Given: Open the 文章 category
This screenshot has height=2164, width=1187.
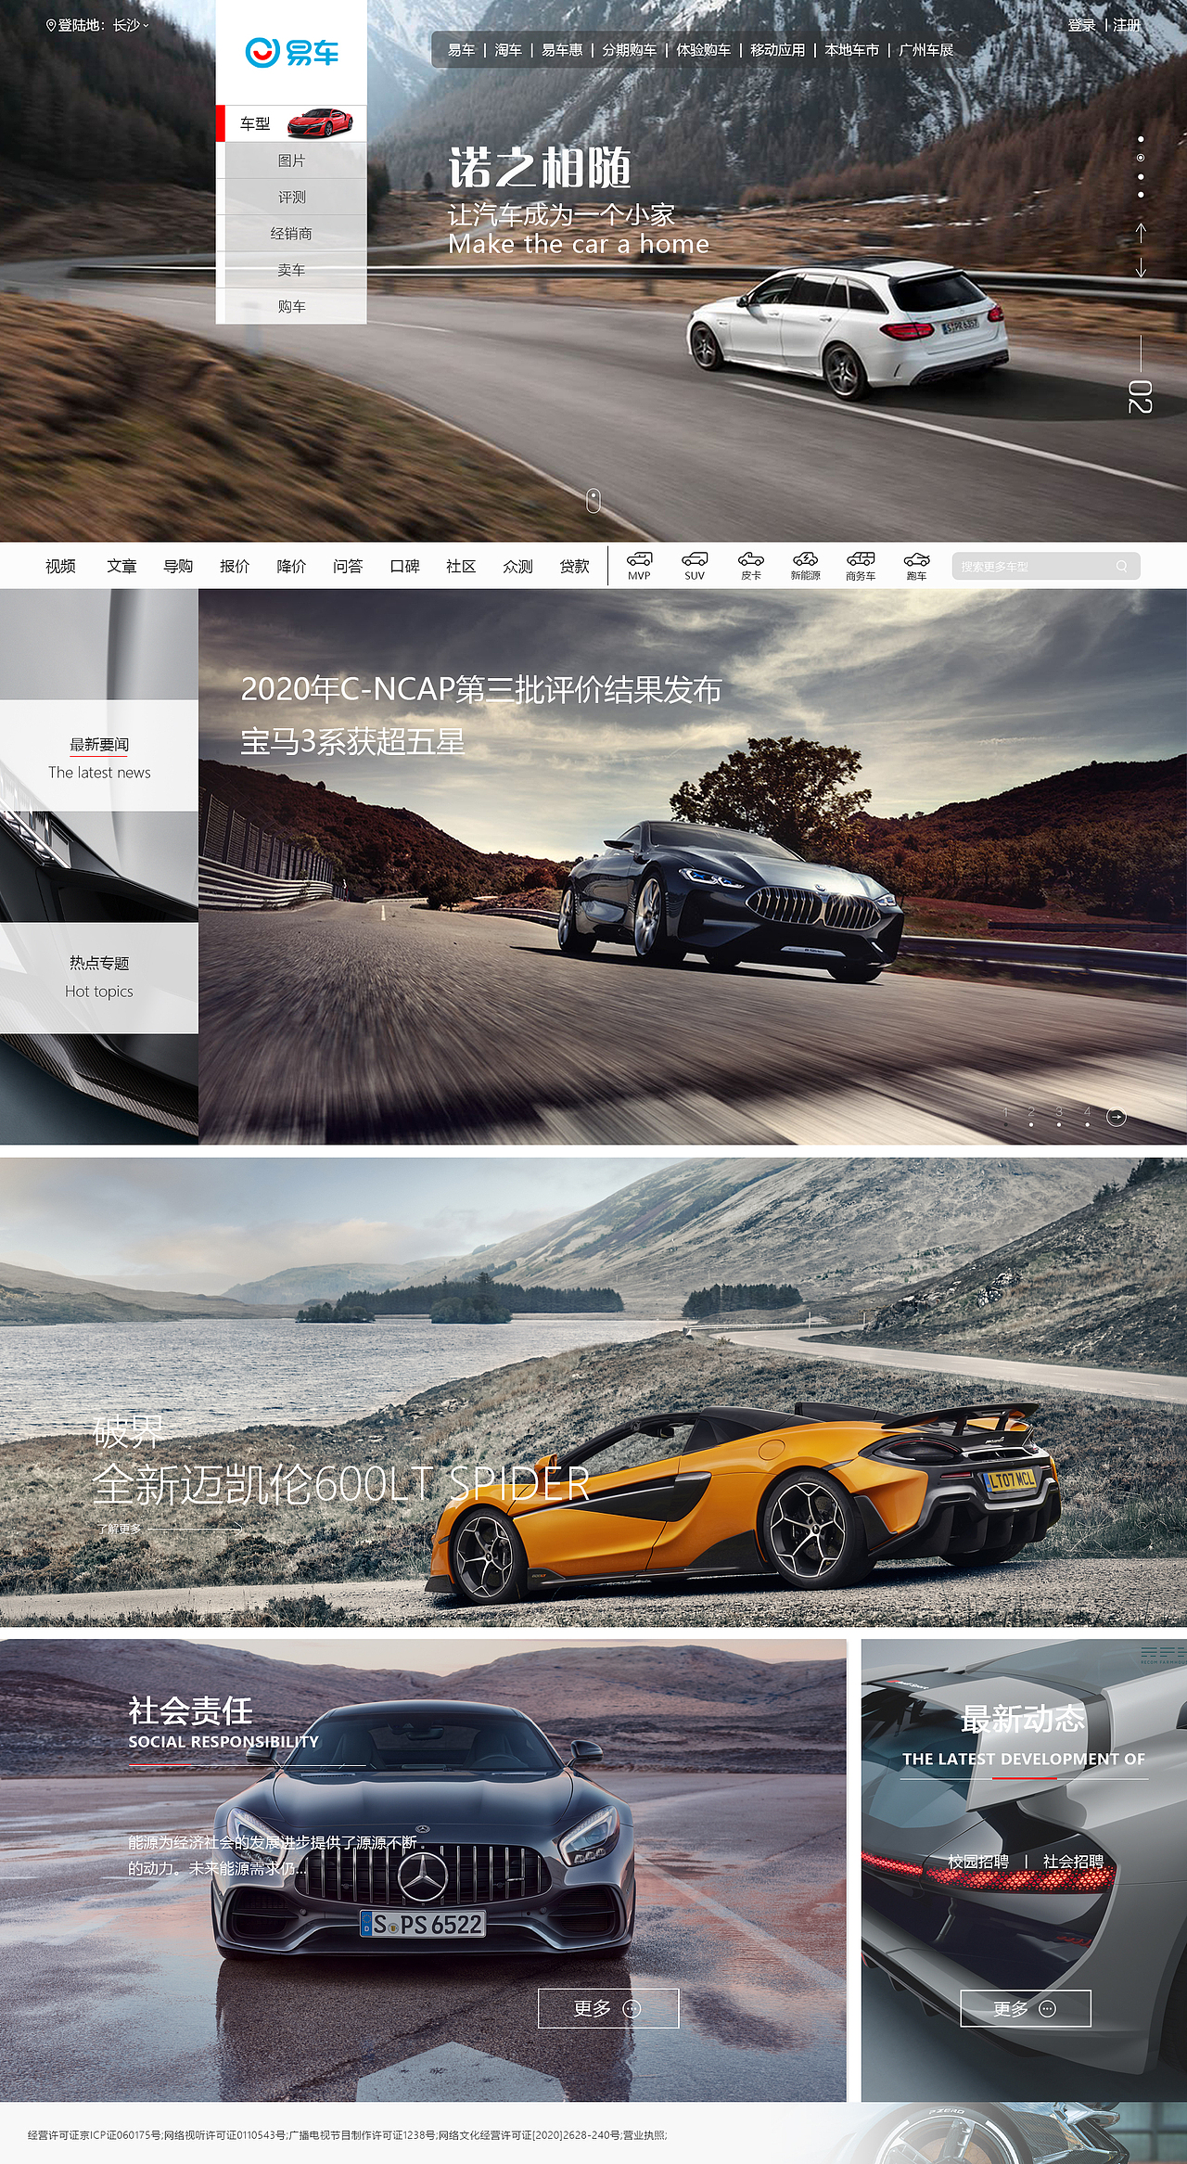Looking at the screenshot, I should [121, 566].
